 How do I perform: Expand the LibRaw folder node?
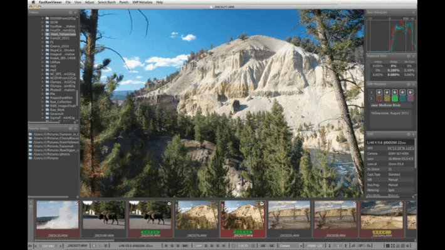43,62
